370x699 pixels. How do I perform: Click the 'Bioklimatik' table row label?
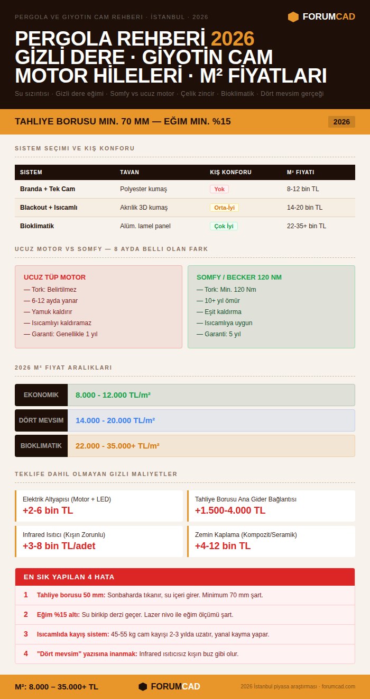pyautogui.click(x=37, y=226)
